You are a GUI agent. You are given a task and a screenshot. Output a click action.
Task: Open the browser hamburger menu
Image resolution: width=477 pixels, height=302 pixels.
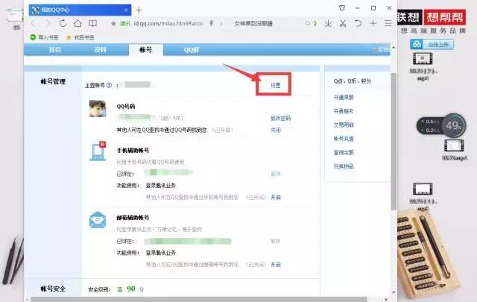click(x=388, y=23)
